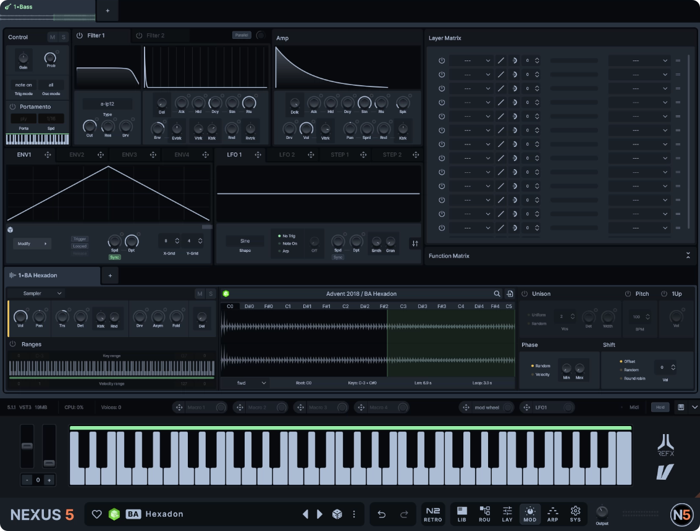Switch to the ENV2 tab
Screen dimensions: 700x531
[77, 155]
